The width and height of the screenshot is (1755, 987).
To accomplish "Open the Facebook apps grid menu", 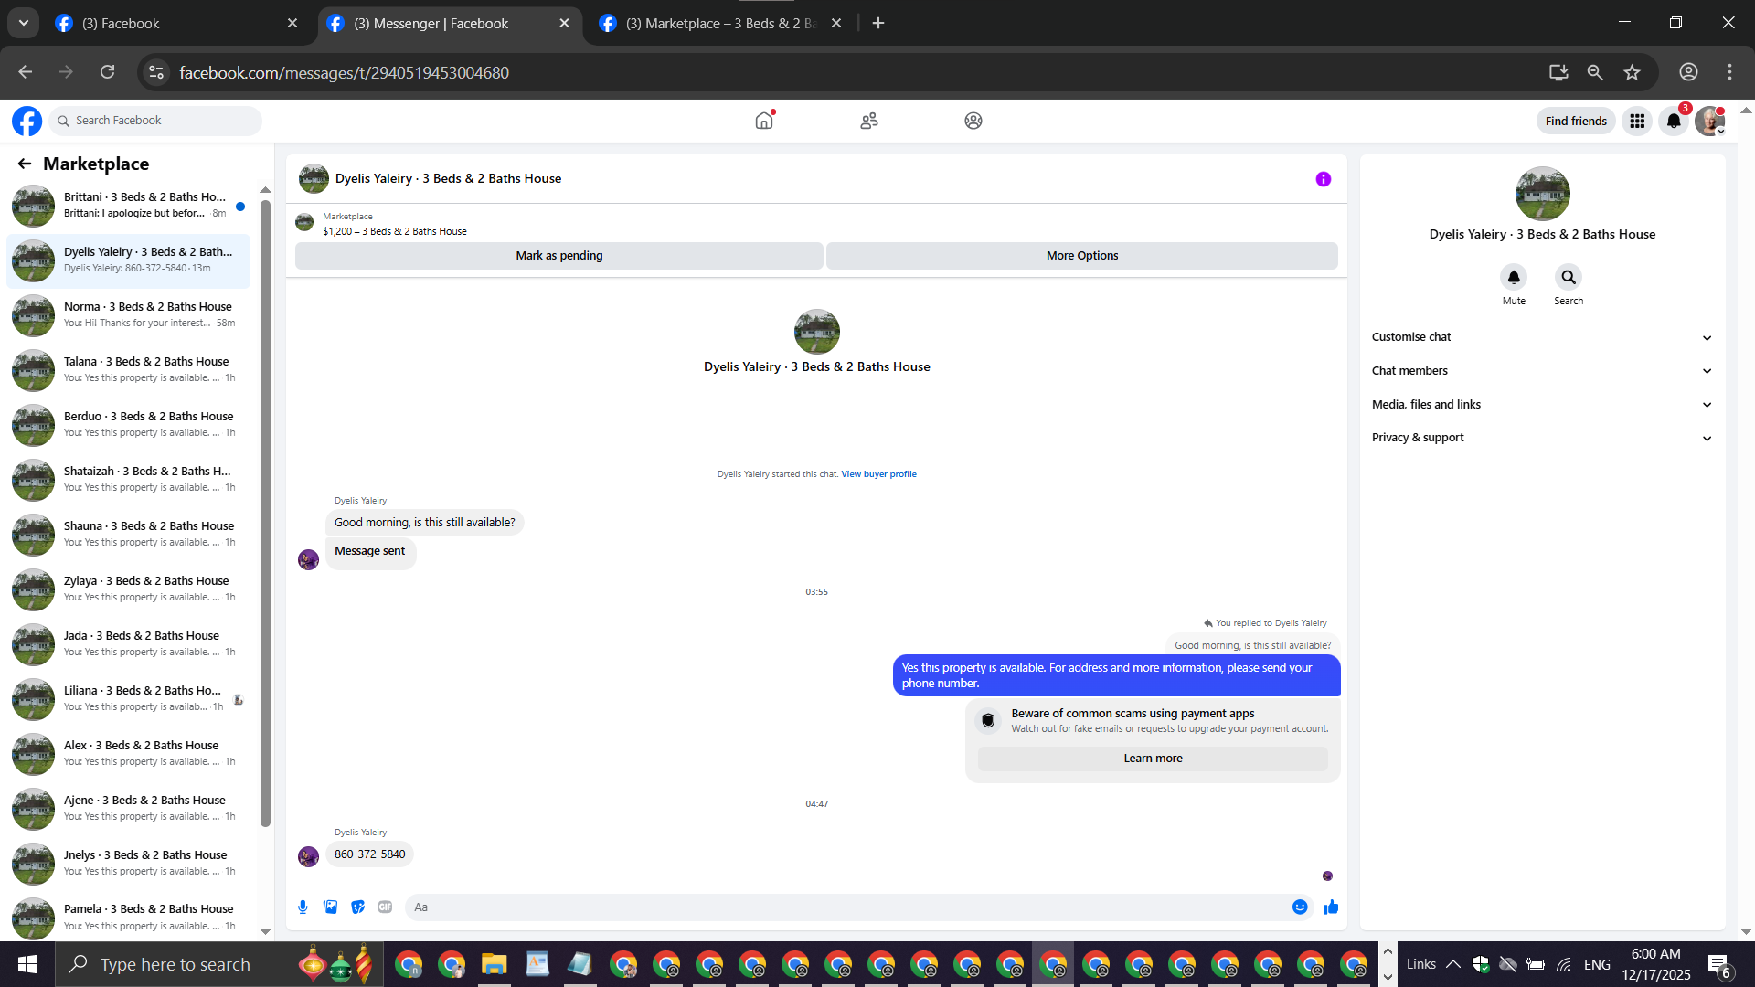I will click(1637, 121).
